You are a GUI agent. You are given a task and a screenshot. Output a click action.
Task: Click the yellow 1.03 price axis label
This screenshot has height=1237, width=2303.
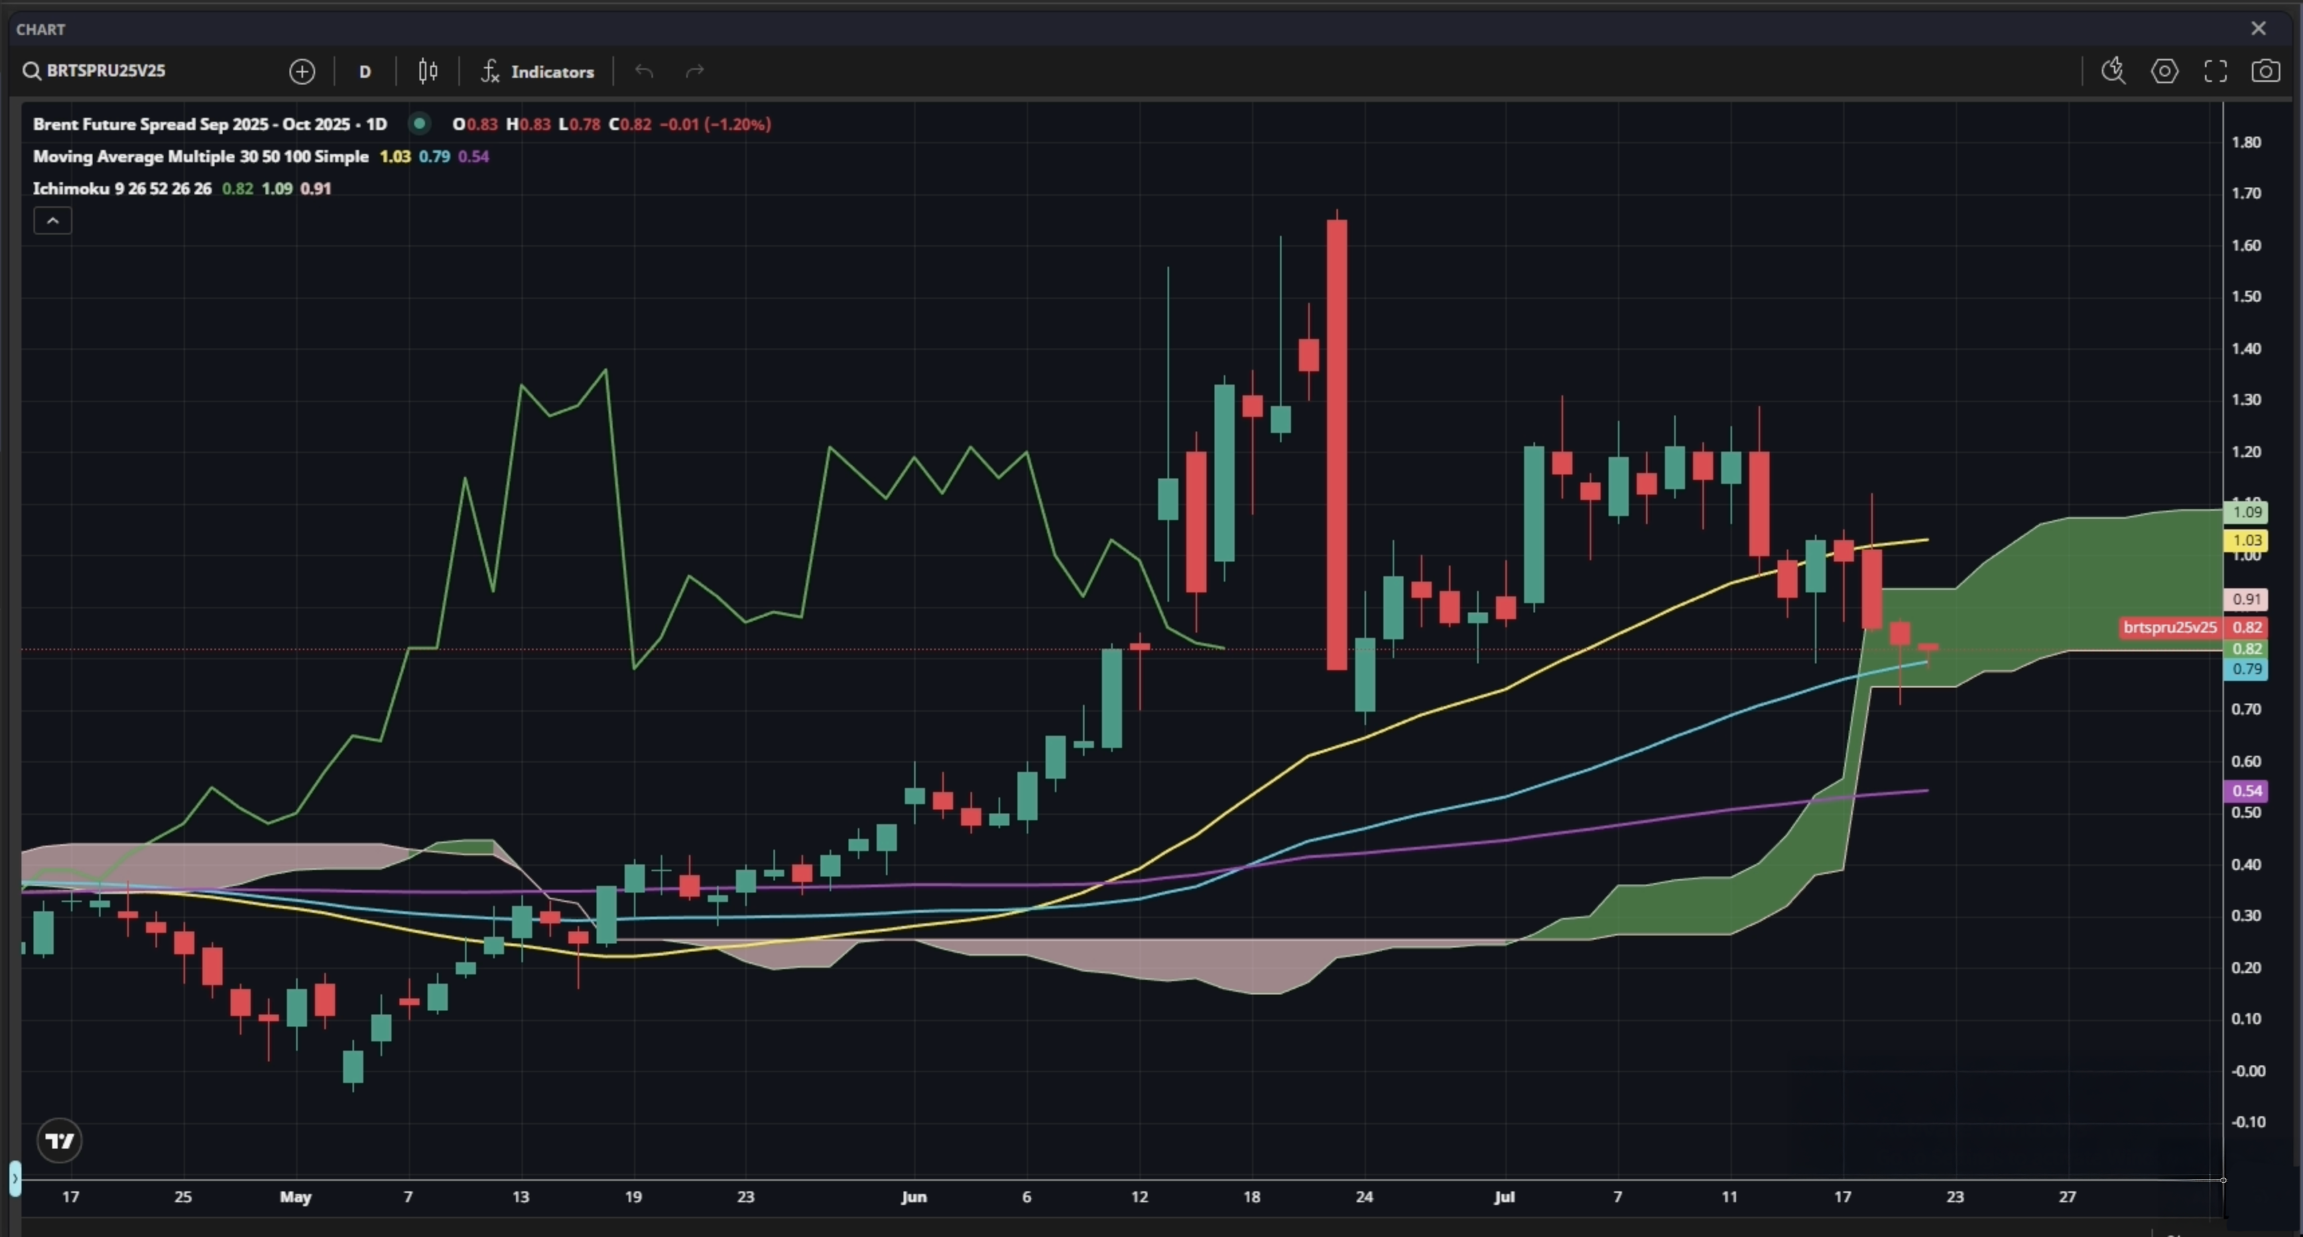[2246, 540]
